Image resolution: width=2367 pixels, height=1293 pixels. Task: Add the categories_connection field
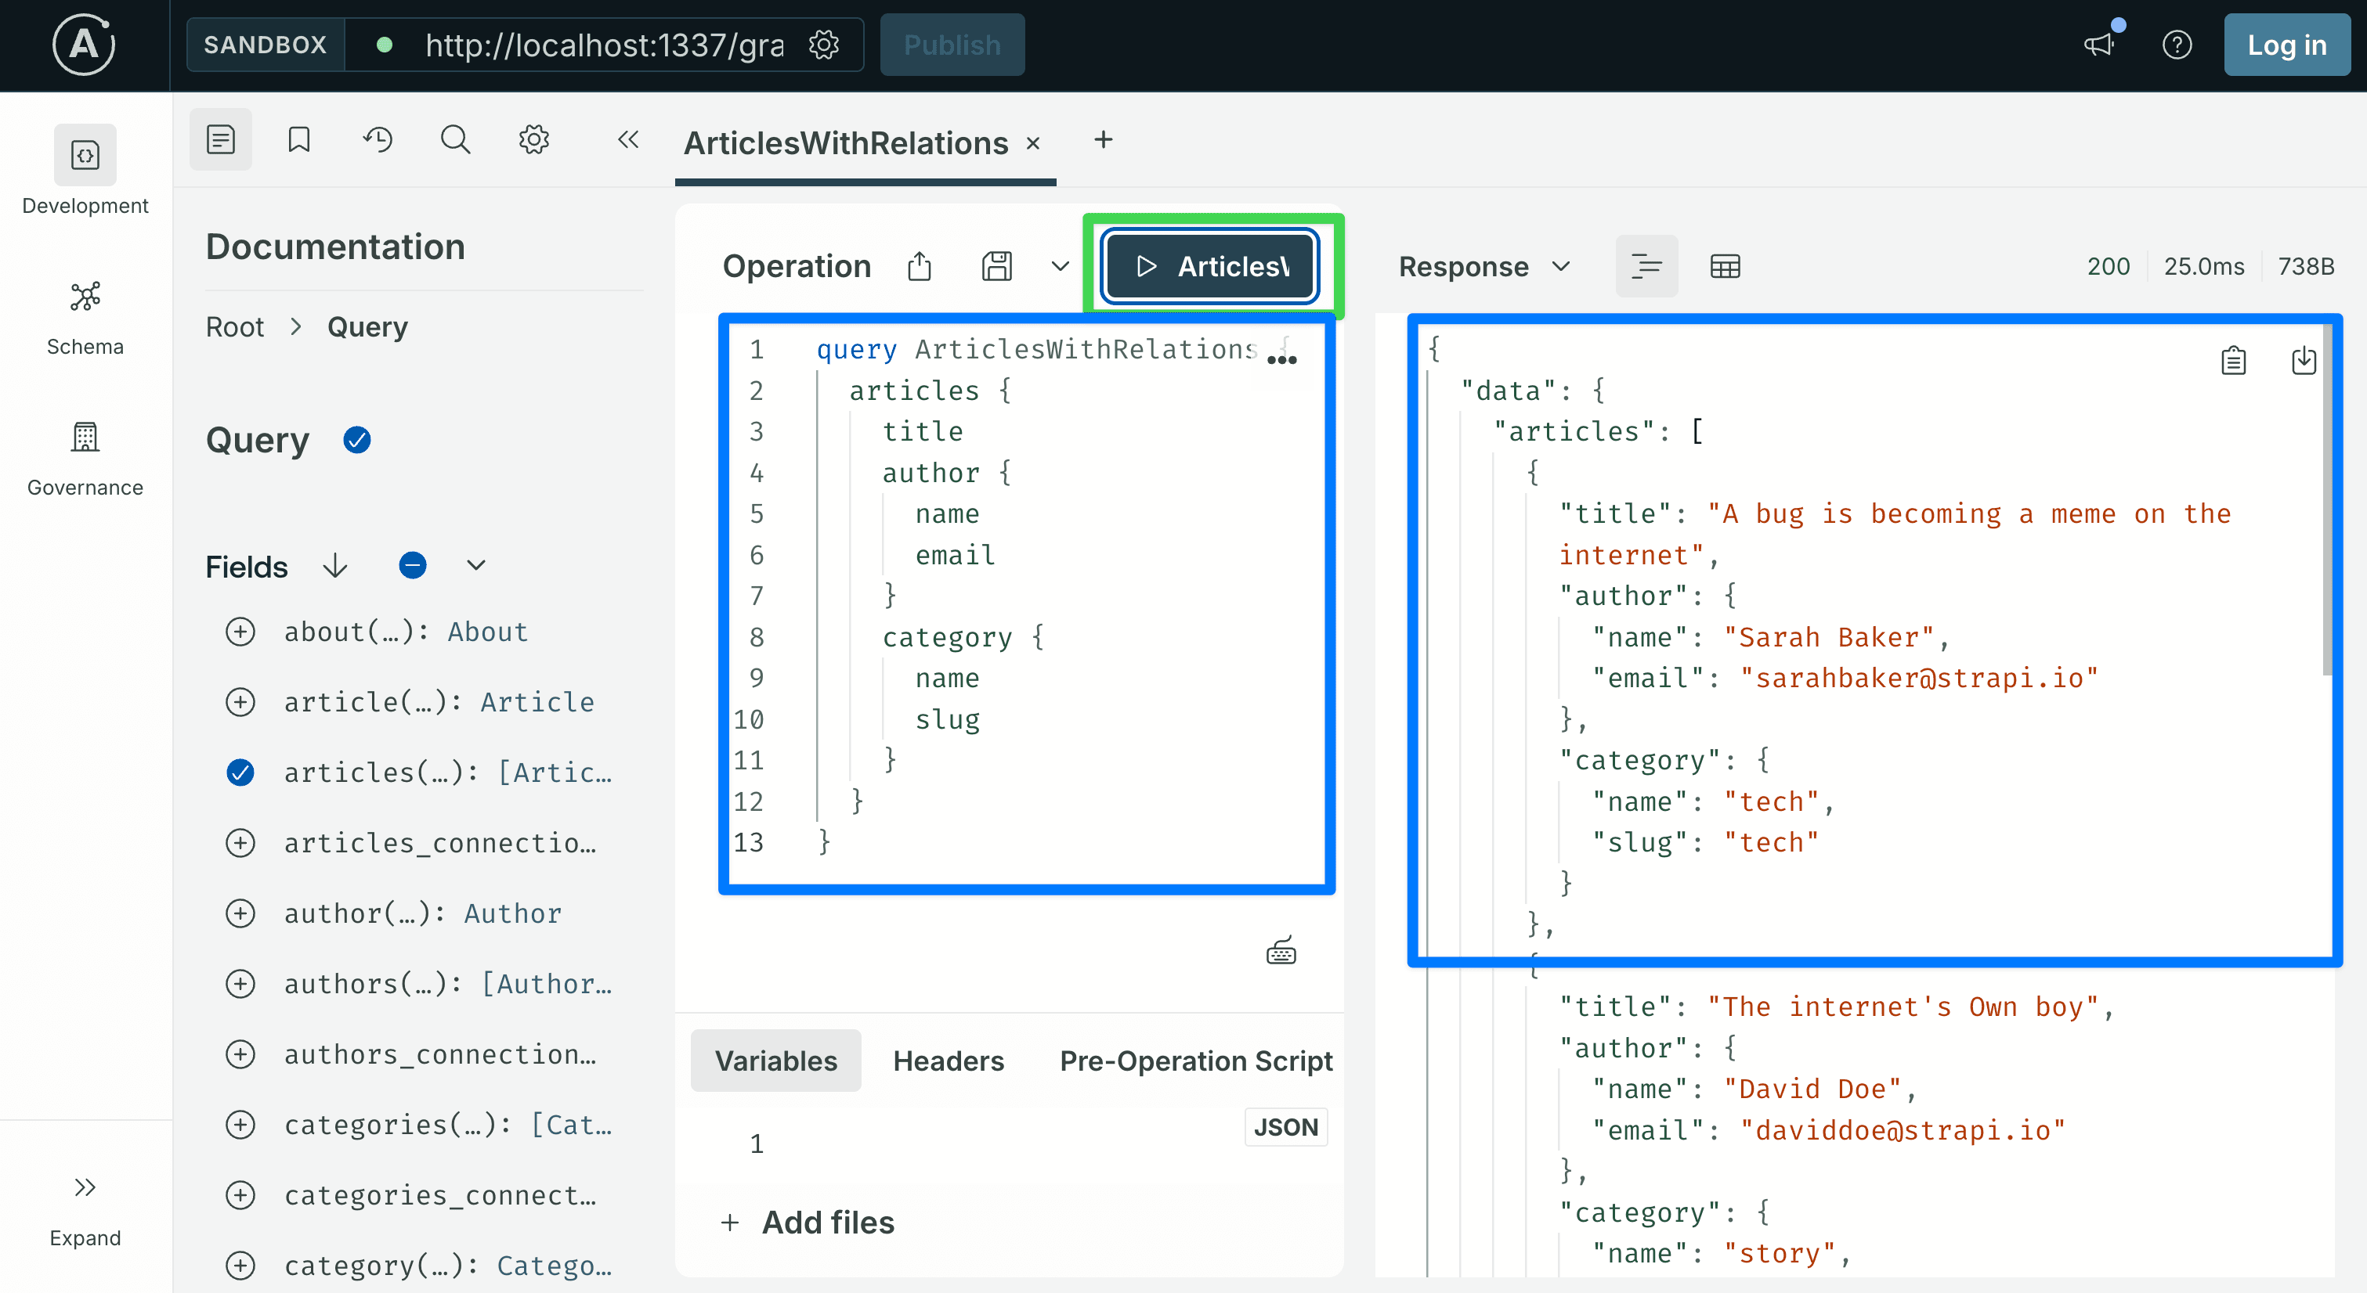pos(240,1196)
